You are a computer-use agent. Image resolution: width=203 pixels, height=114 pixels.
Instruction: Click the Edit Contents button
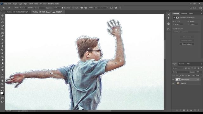click(187, 37)
